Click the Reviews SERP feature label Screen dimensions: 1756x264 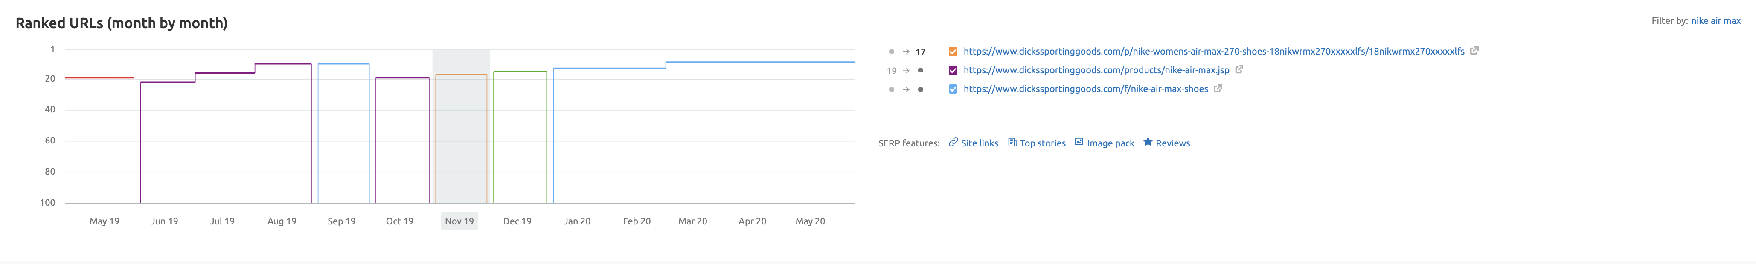click(1172, 143)
